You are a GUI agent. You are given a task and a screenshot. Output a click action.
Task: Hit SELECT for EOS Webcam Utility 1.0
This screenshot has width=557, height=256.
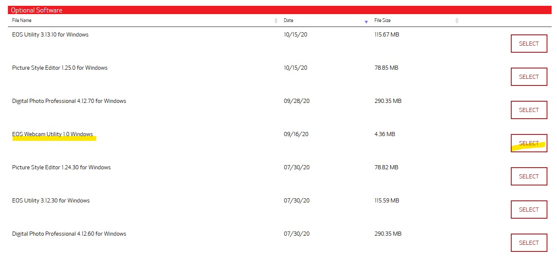529,143
